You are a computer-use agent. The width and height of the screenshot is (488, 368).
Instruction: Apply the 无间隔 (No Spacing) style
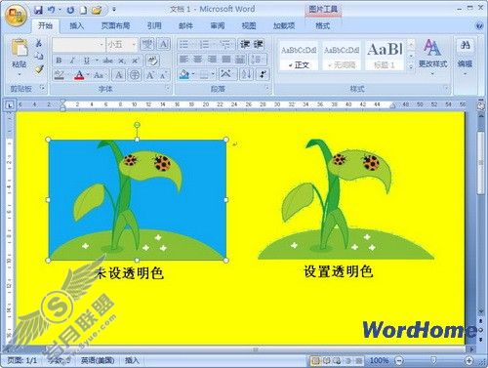point(342,56)
